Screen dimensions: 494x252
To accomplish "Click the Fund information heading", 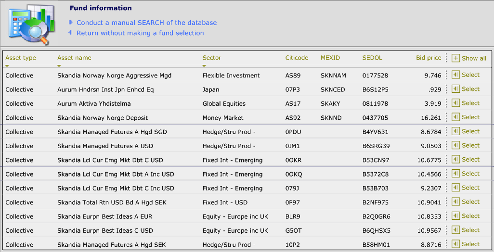I will [101, 8].
